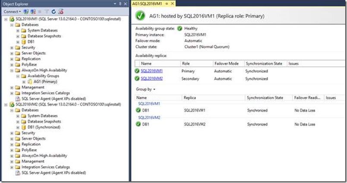Click 'Cluster1 (Normal Quorum)' cluster state value
The image size is (347, 183).
207,47
